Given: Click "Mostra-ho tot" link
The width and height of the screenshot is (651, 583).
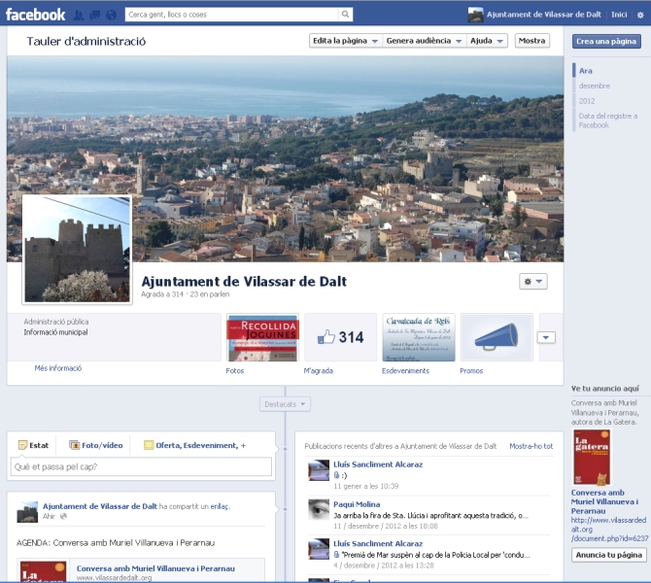Looking at the screenshot, I should (531, 446).
